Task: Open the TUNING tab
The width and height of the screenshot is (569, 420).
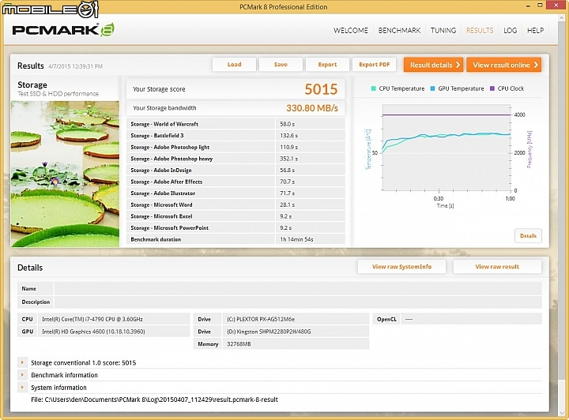Action: 443,31
